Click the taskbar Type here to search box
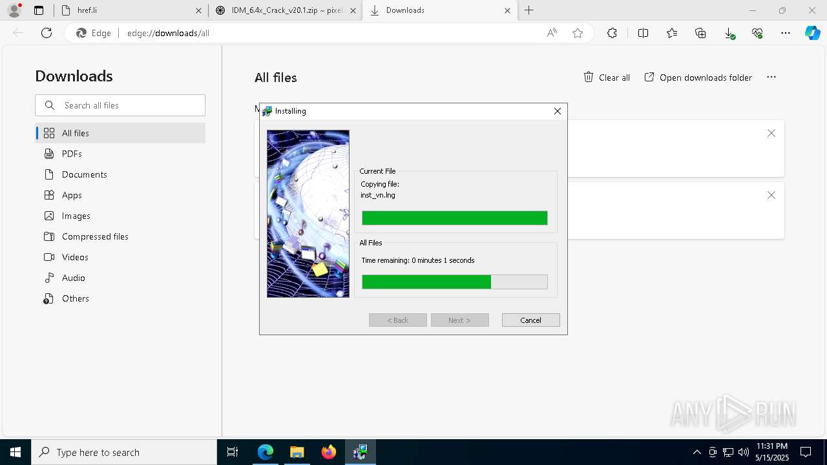Screen dimensions: 827x465 124,452
